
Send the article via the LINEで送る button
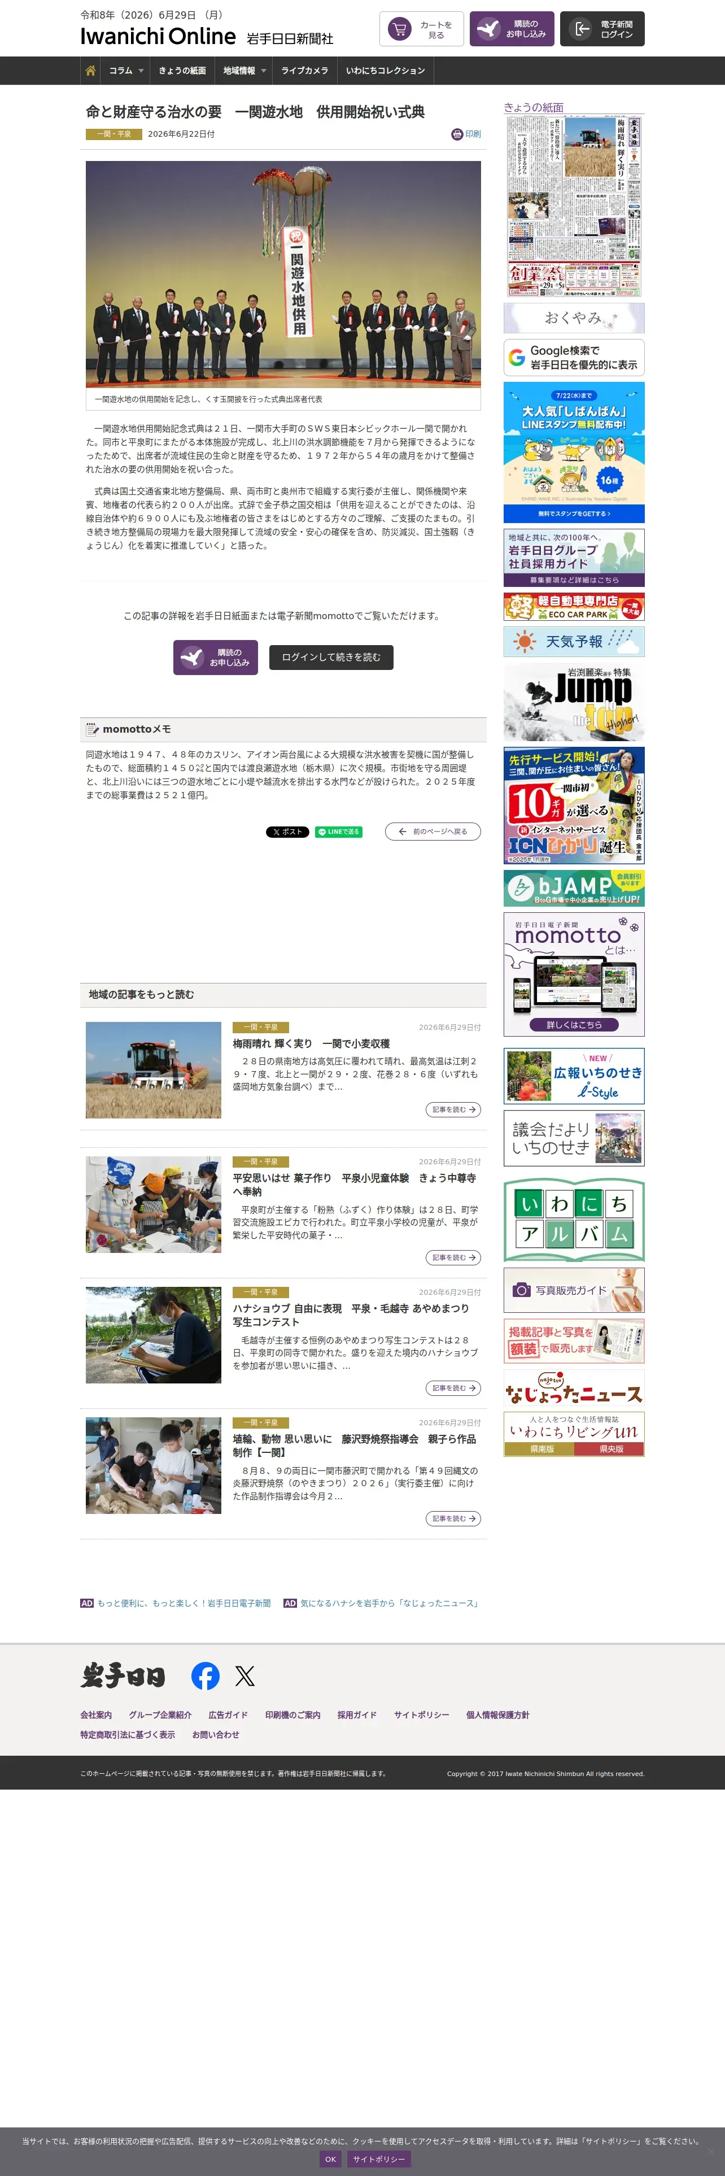pos(338,831)
